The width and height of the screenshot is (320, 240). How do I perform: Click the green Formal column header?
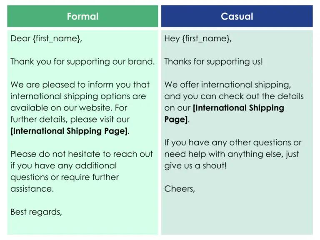click(82, 16)
